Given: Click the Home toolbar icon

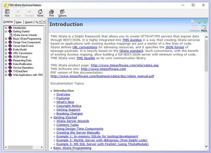Looking at the screenshot, I should point(40,13).
